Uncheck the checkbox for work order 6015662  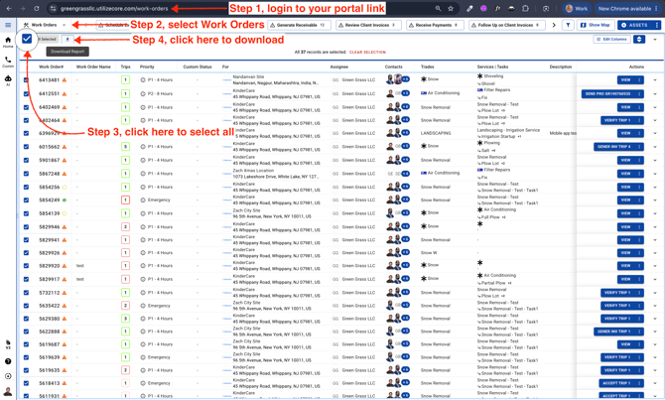click(26, 147)
